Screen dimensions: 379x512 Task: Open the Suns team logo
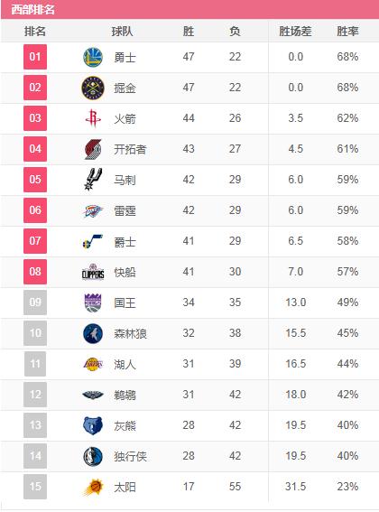[93, 488]
